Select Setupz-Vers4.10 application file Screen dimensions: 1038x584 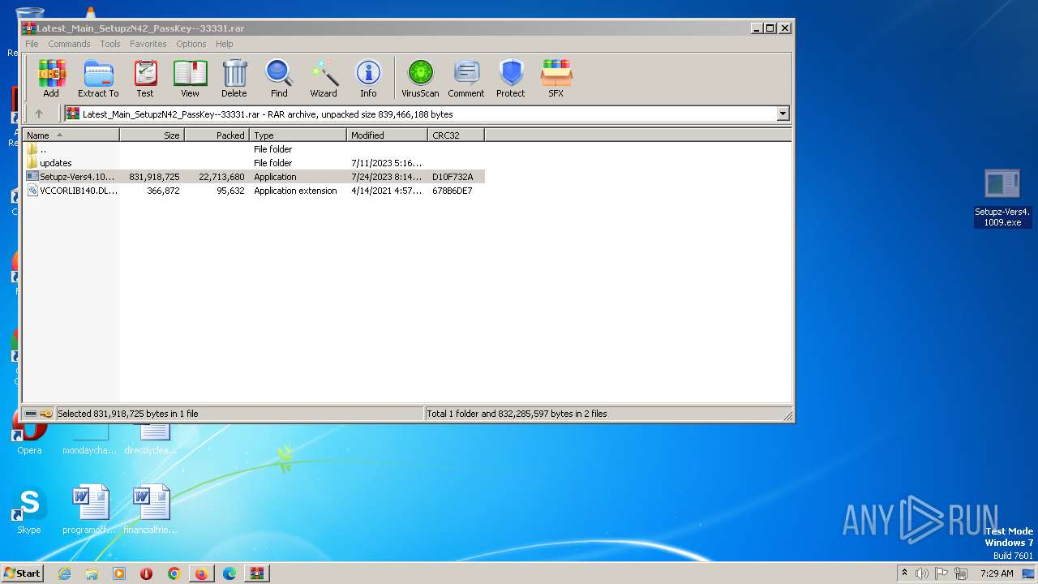pos(254,177)
